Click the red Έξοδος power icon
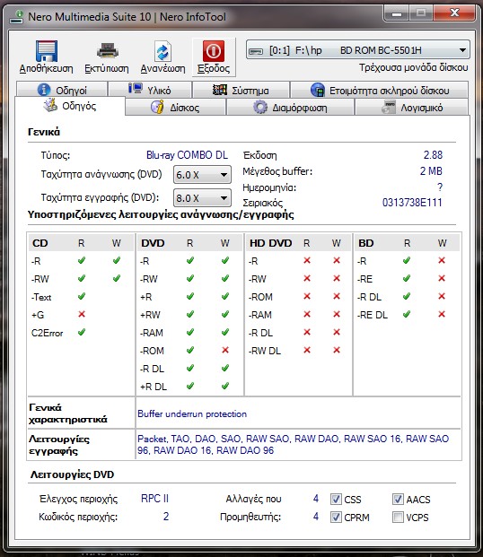483x557 pixels. click(214, 51)
